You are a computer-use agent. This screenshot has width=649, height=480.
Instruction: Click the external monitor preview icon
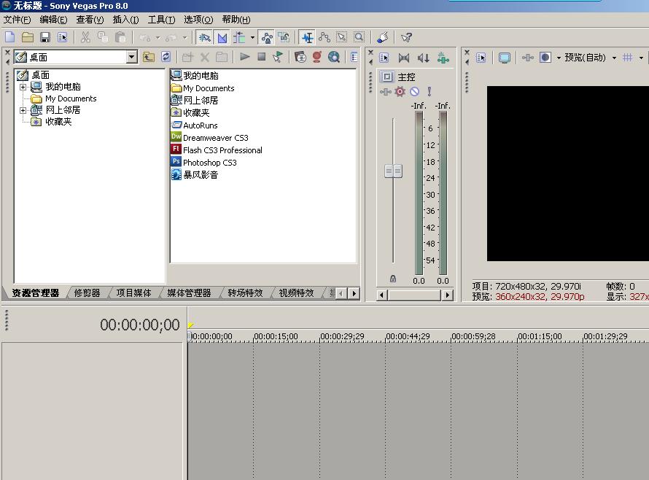click(x=504, y=58)
